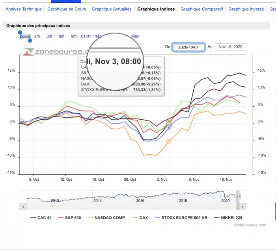Click the 2016 label in navigator
The height and width of the screenshot is (250, 276).
point(140,201)
